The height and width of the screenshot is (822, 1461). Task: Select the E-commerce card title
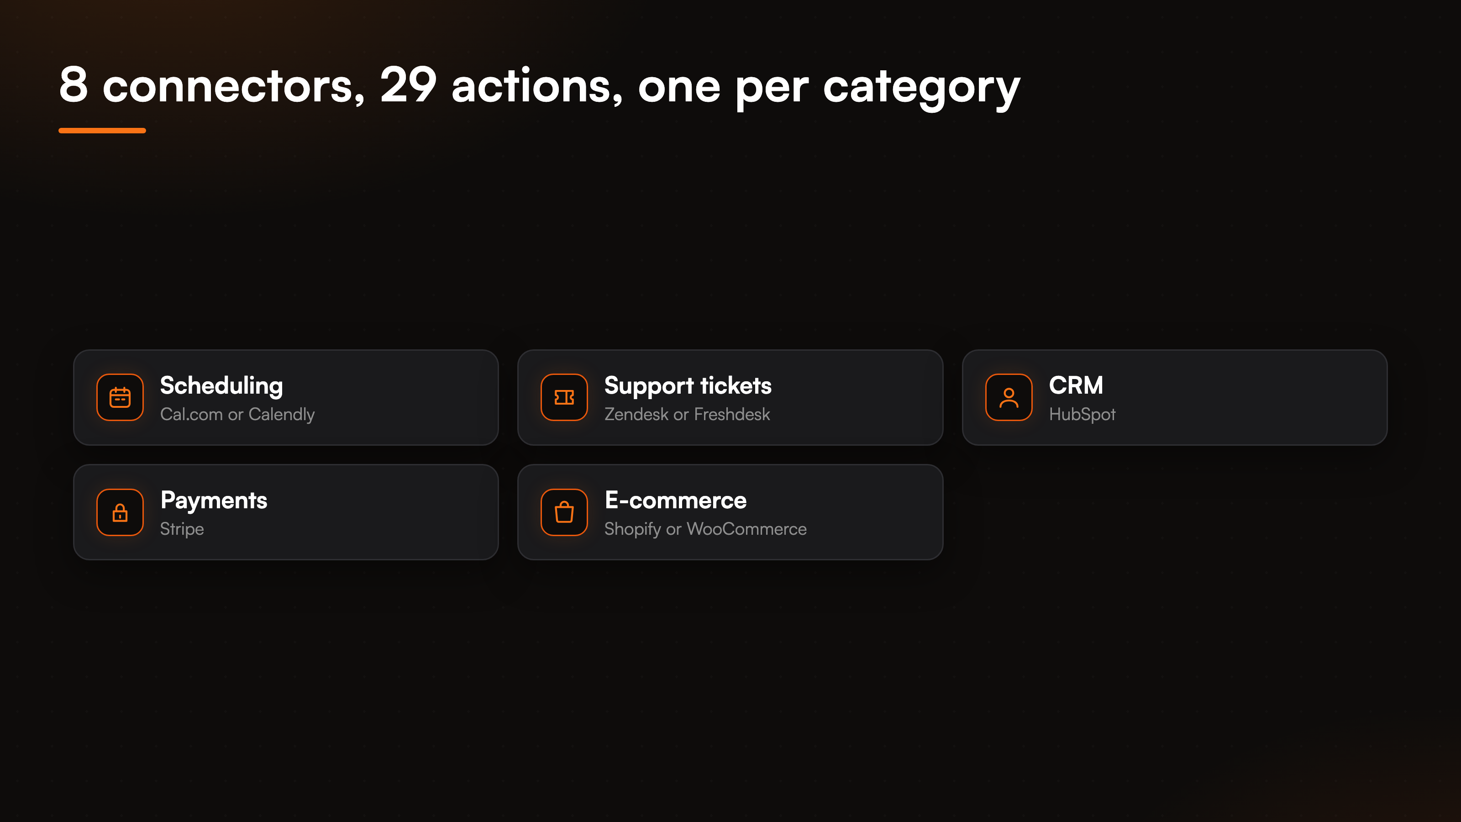(676, 501)
